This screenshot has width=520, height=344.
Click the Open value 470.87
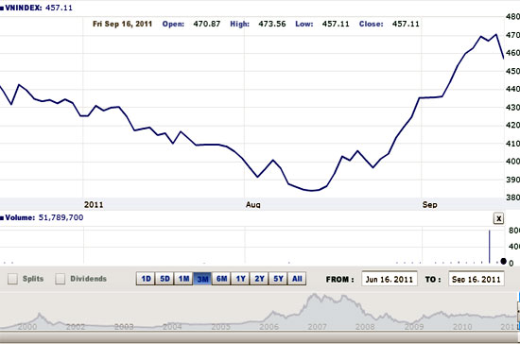[x=207, y=24]
